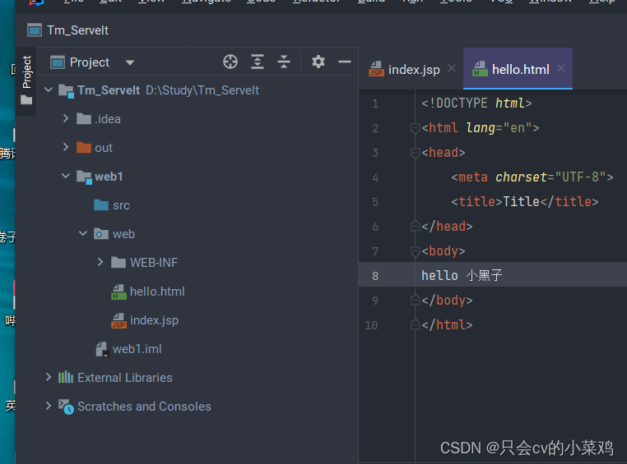Select hello.html in the project tree
Image resolution: width=627 pixels, height=464 pixels.
156,292
